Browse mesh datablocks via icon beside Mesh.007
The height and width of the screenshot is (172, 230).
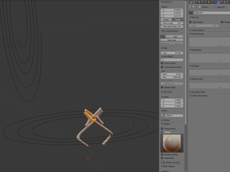tap(191, 12)
